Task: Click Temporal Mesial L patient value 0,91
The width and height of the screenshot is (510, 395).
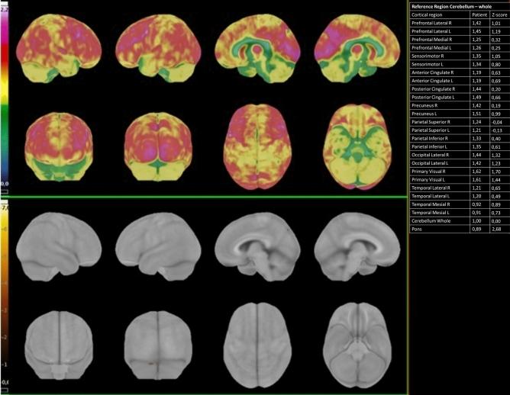Action: point(477,213)
